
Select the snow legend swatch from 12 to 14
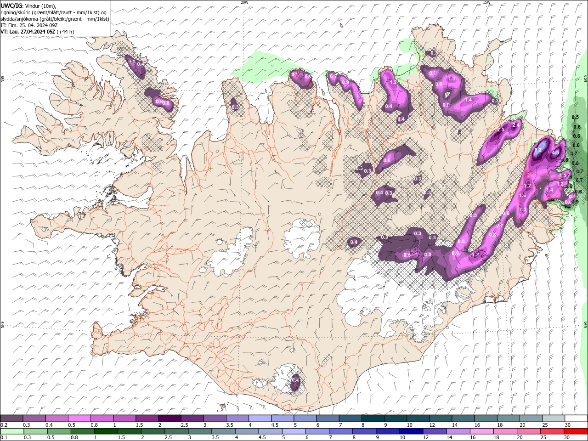point(441,418)
